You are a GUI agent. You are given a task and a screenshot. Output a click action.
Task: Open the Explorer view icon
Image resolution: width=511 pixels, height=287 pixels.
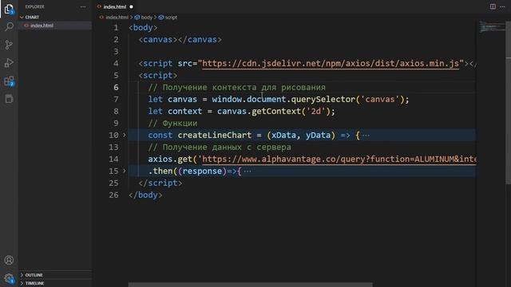9,9
